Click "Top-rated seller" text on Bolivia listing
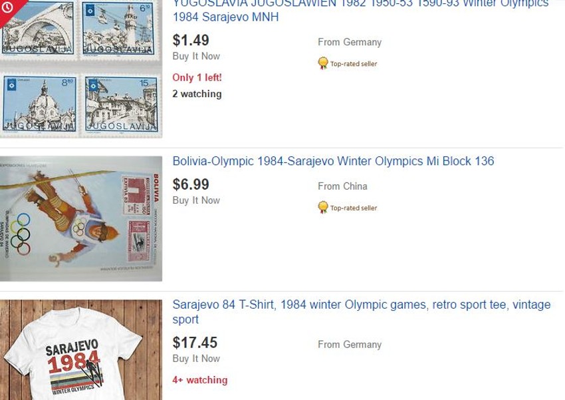Screen dimensions: 565x400 click(354, 208)
